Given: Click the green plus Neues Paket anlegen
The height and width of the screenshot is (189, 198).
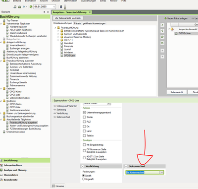Looking at the screenshot, I should 176,18.
